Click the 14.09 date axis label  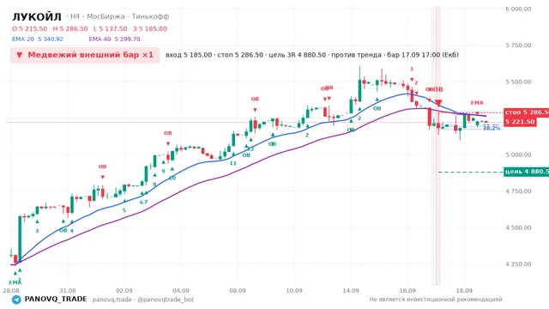tap(351, 291)
